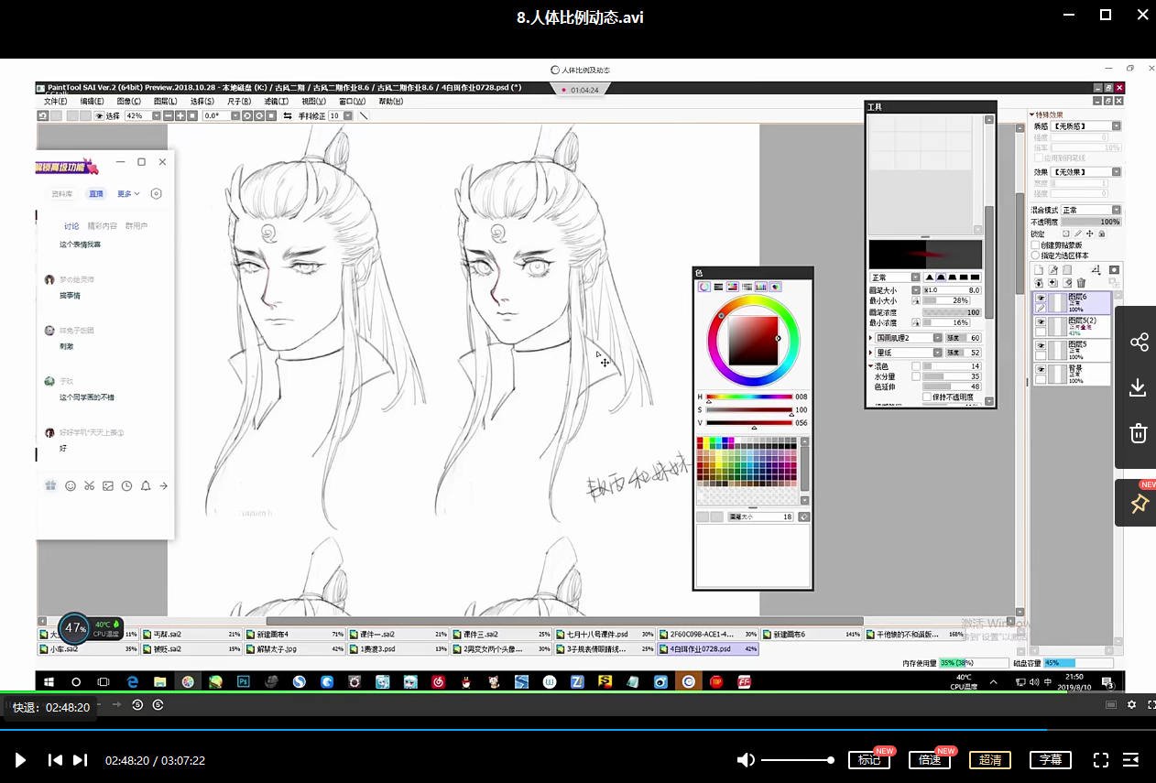Screen dimensions: 1156x783
Task: Check the 创建剪贴蒙版 checkbox
Action: (x=1036, y=245)
